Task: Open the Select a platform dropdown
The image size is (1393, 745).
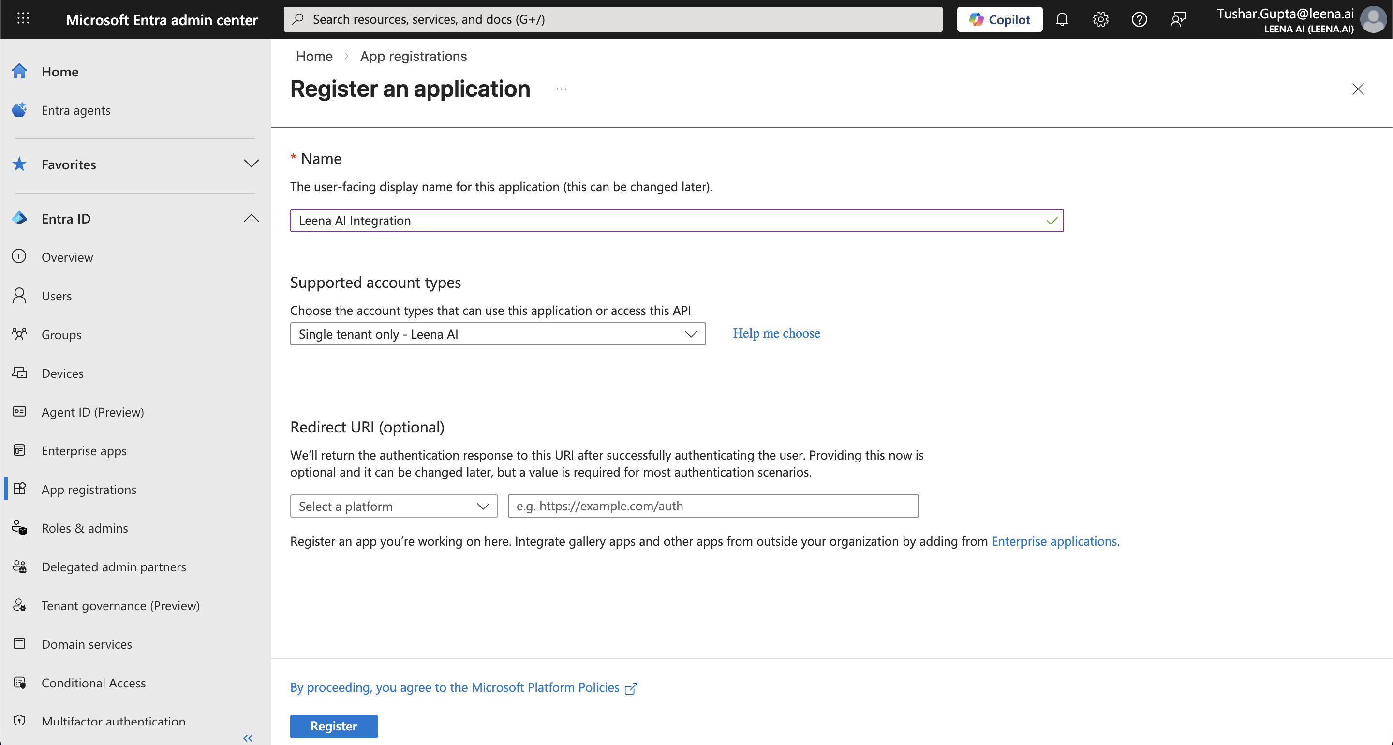Action: pyautogui.click(x=394, y=506)
